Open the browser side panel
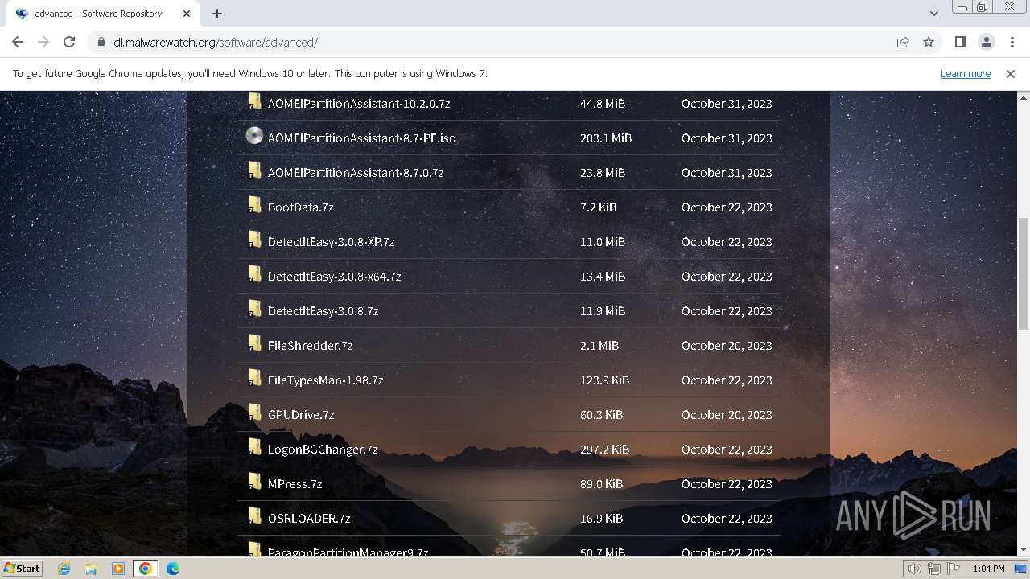 [960, 43]
